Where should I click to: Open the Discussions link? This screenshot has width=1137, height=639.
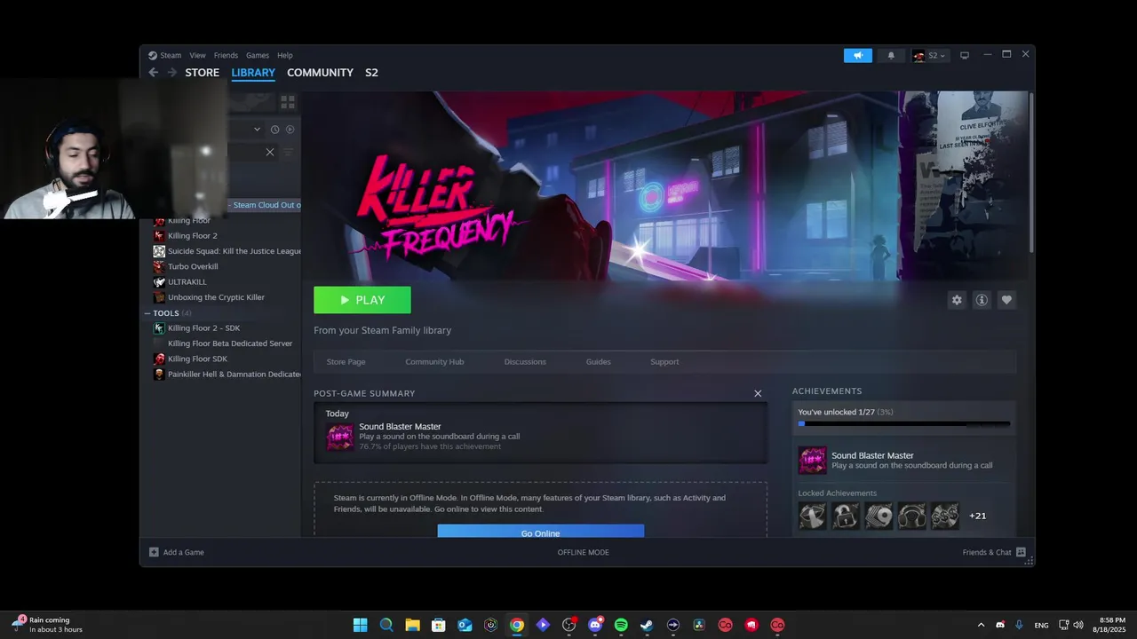pos(525,362)
